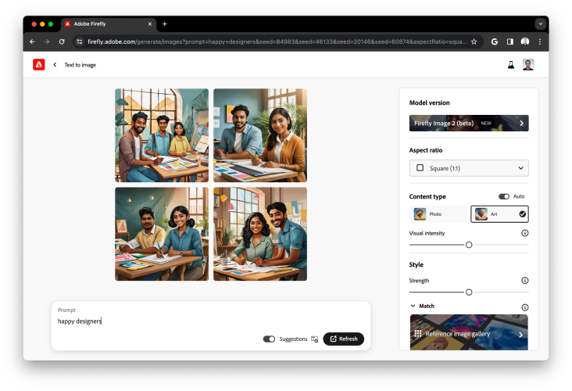The image size is (572, 391).
Task: Expand the Firefly Image 2 model selector
Action: (469, 124)
